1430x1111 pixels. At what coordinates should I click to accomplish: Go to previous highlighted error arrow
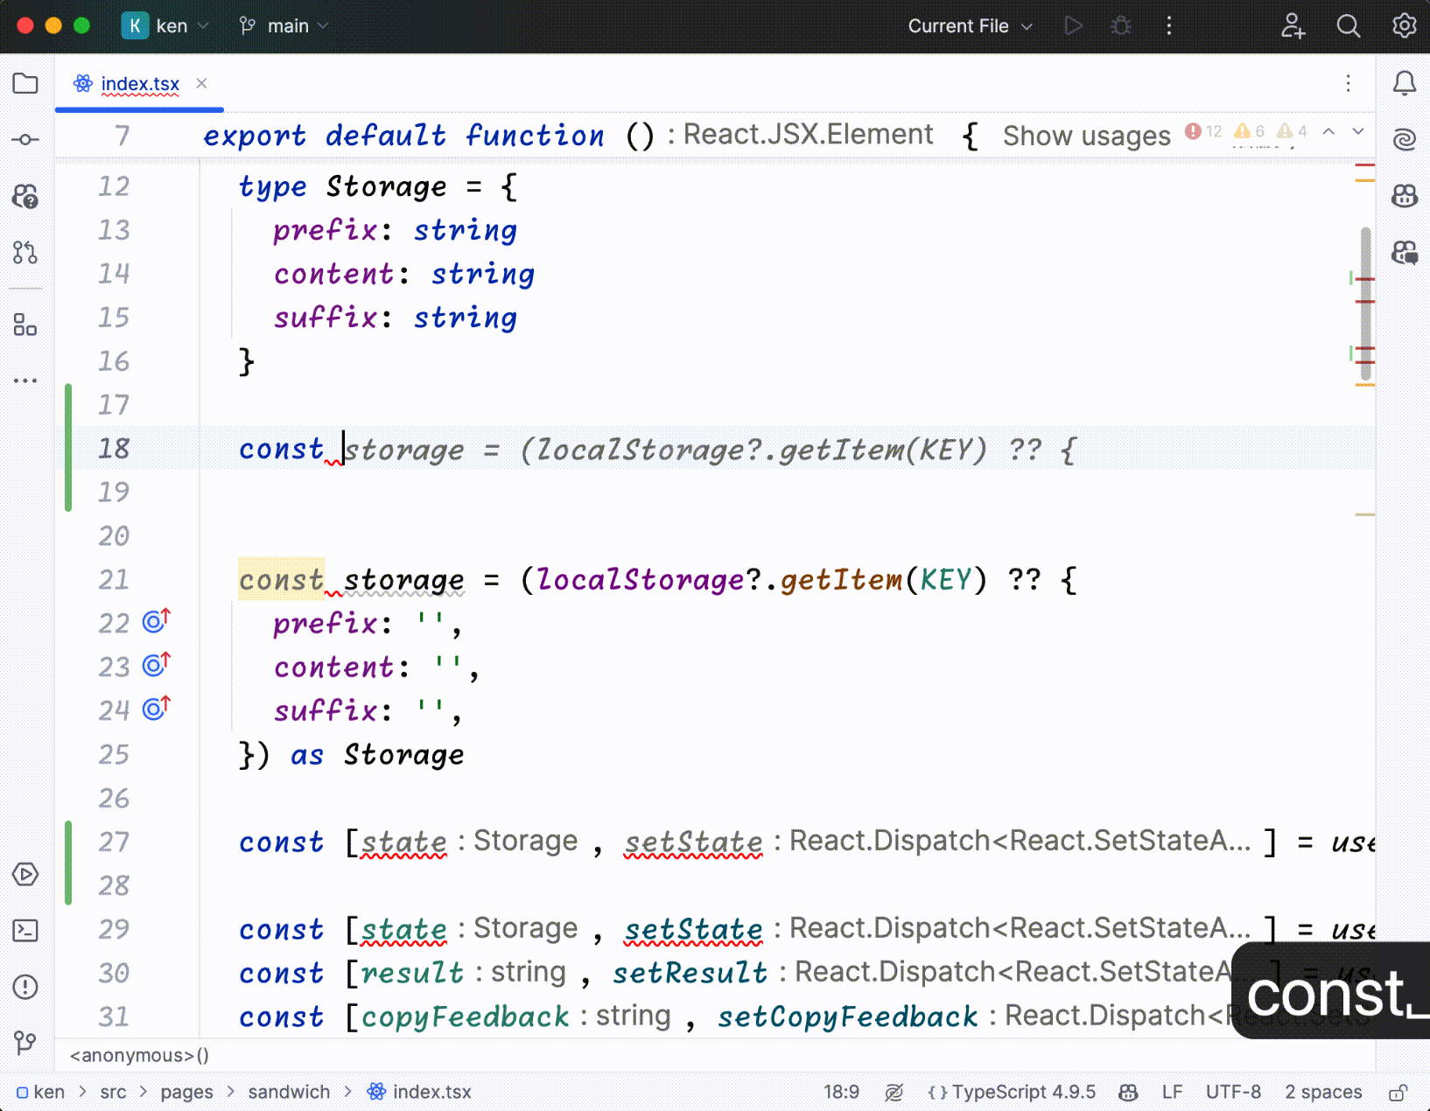pos(1328,131)
